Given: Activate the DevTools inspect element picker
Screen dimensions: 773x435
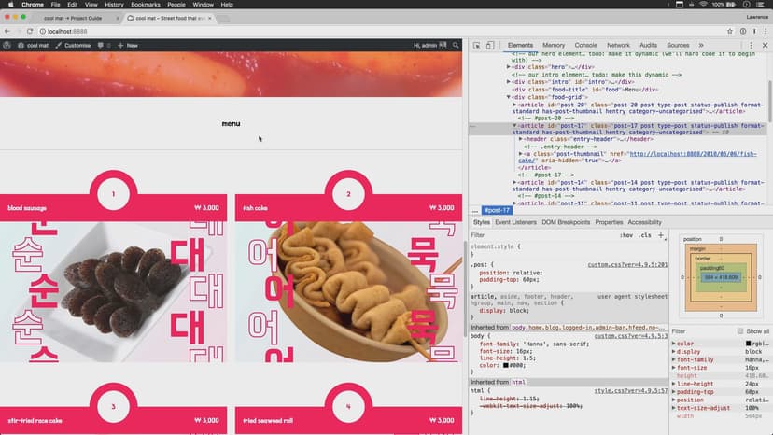Looking at the screenshot, I should coord(476,45).
